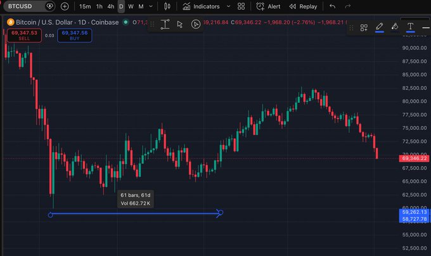Create a new Alert
Image resolution: width=431 pixels, height=256 pixels.
(268, 6)
